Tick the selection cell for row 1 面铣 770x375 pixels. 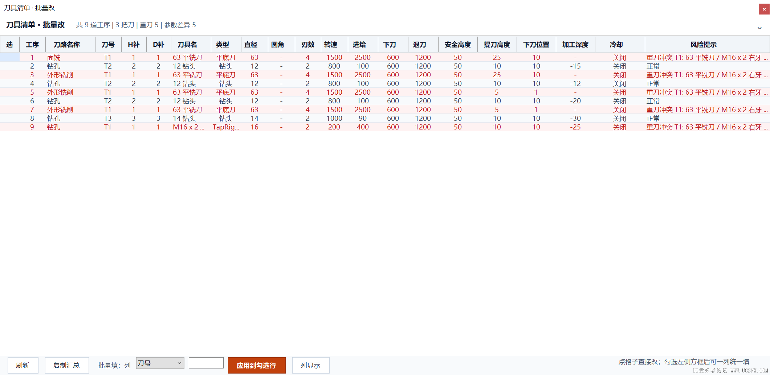[x=10, y=57]
